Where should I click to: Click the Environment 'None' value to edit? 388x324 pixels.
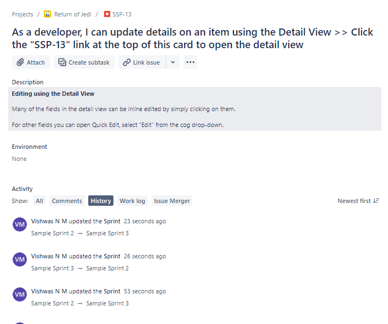pyautogui.click(x=19, y=159)
